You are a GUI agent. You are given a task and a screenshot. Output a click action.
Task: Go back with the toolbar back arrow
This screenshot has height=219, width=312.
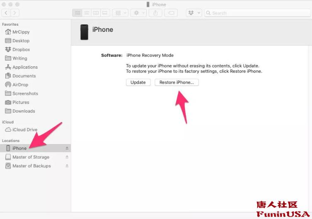pos(6,13)
